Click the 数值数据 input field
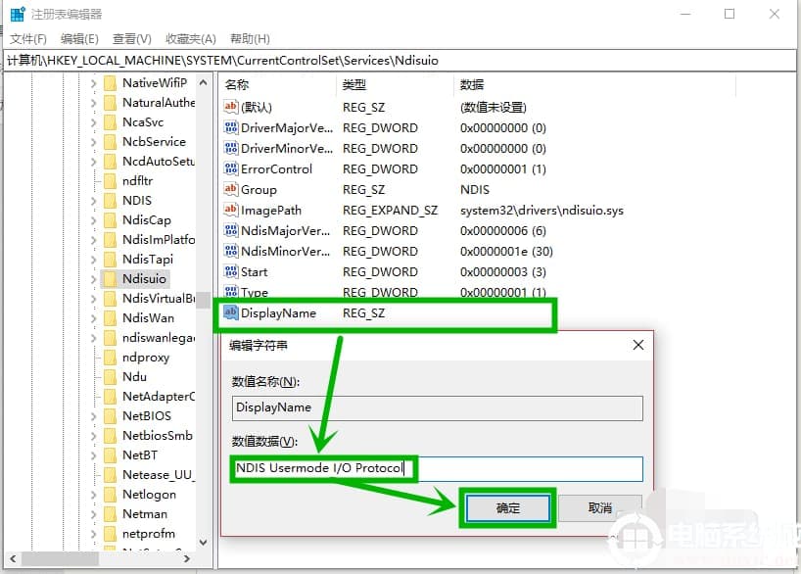The width and height of the screenshot is (801, 574). (438, 469)
